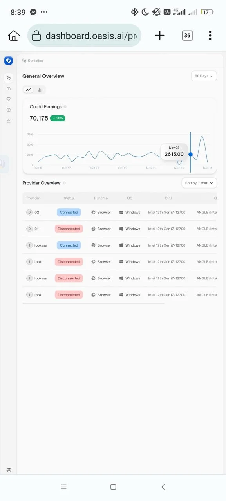Open the Sort by Latest dropdown

click(x=199, y=183)
